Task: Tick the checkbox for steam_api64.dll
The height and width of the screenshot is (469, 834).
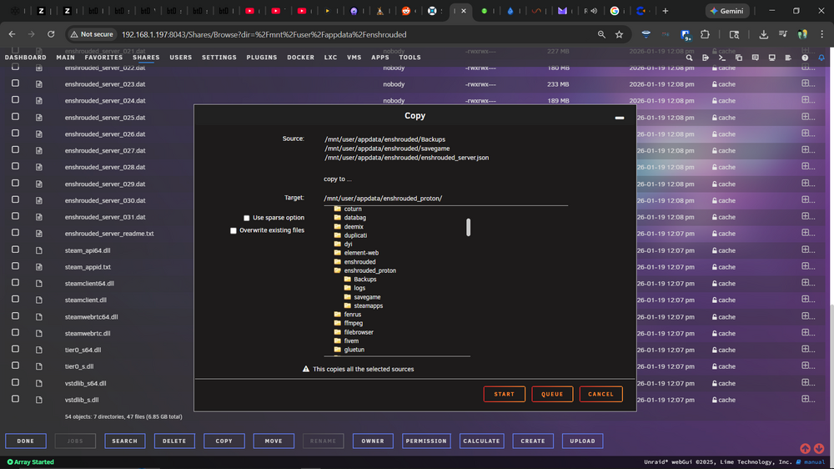Action: (x=15, y=250)
